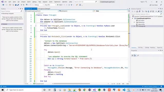Image resolution: width=164 pixels, height=92 pixels.
Task: Open the Click event member dropdown
Action: pos(111,11)
